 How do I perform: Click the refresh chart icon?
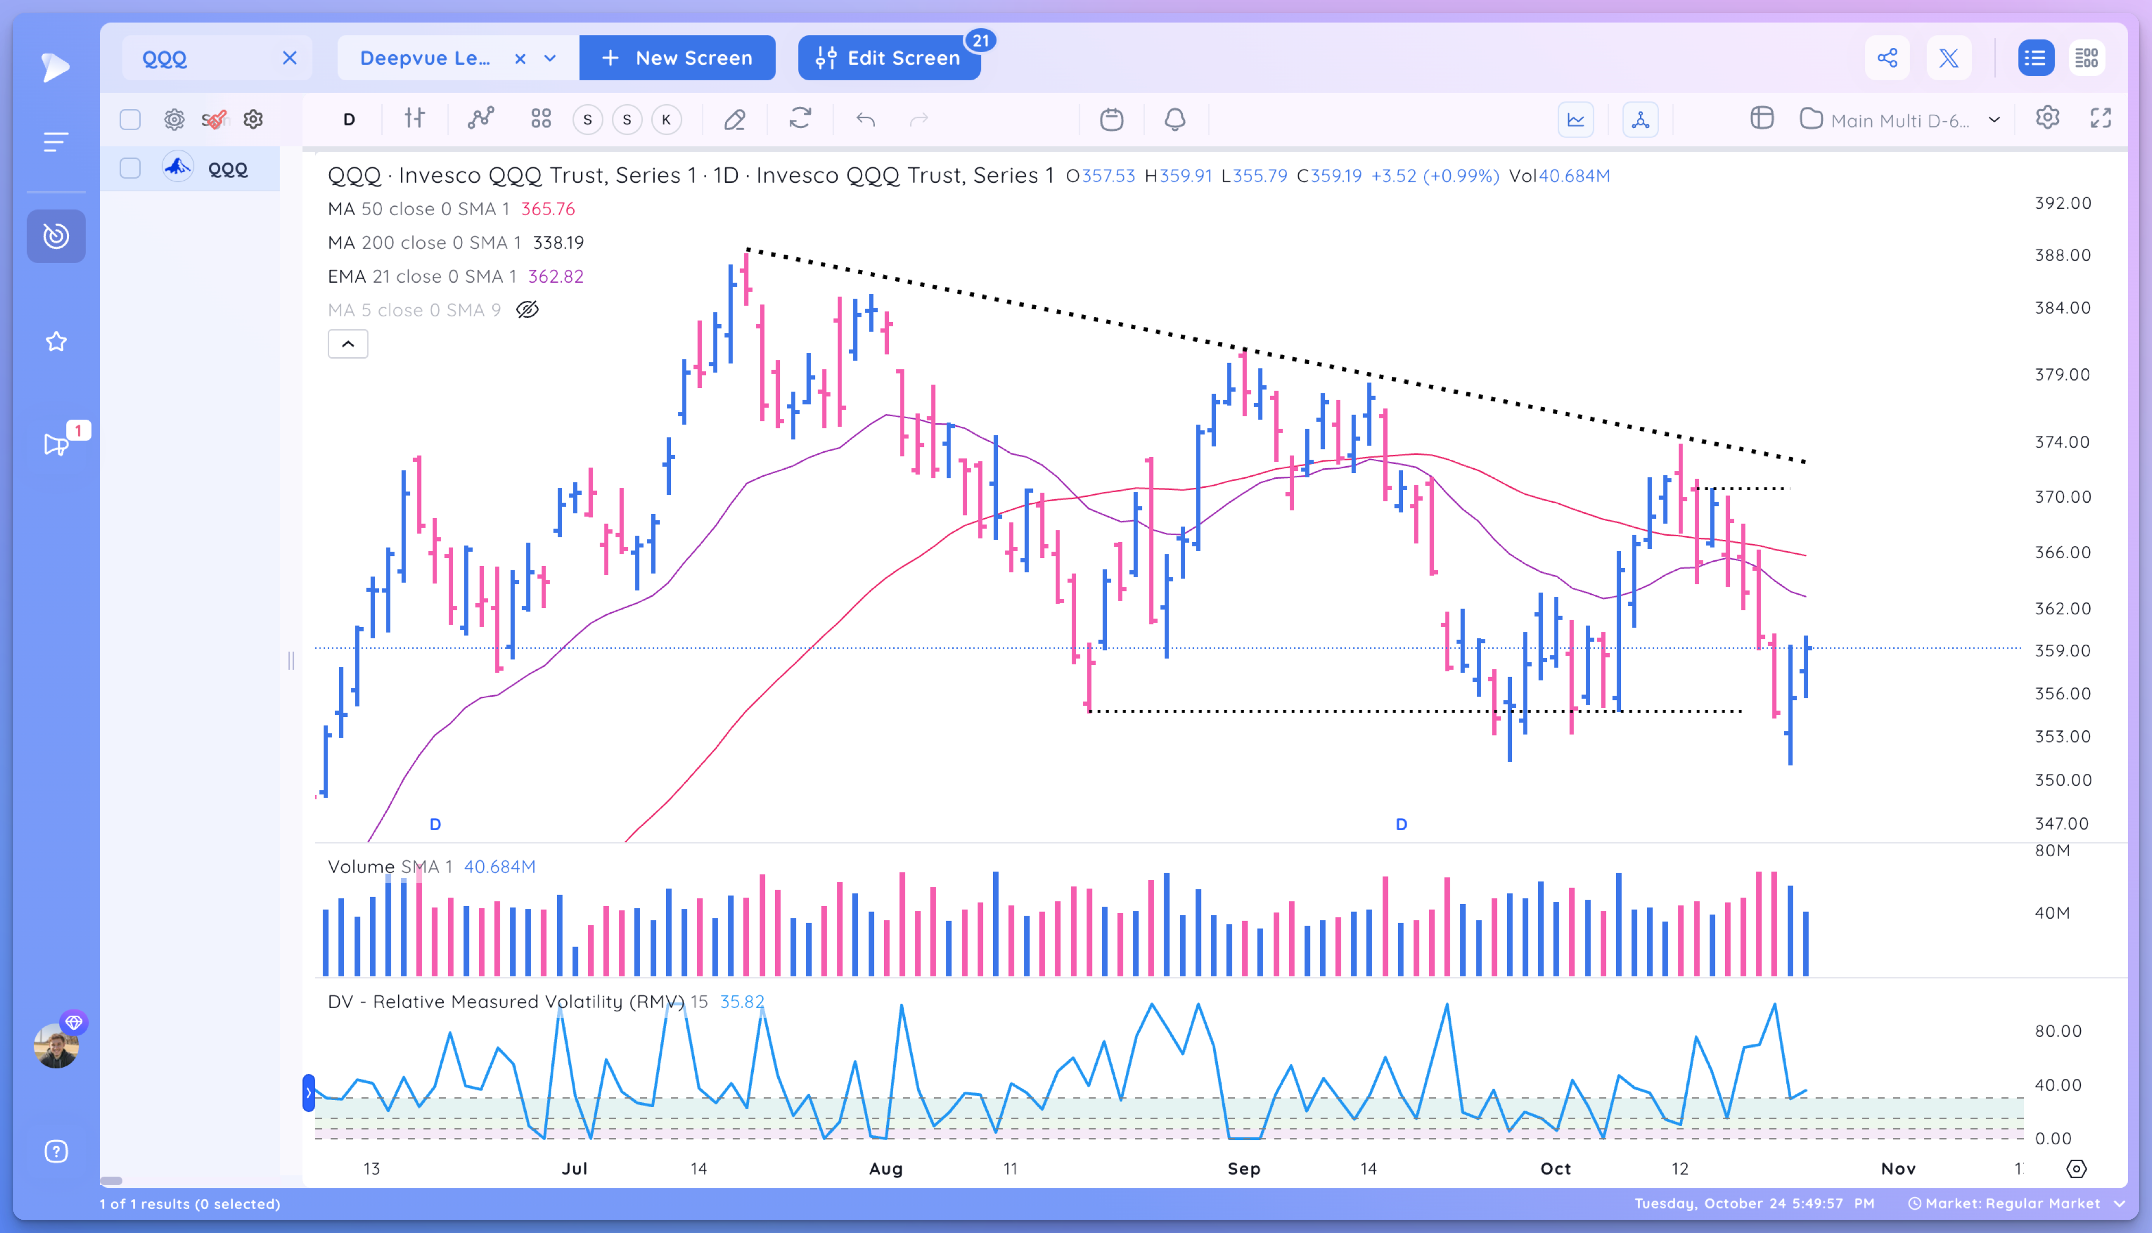pyautogui.click(x=800, y=117)
